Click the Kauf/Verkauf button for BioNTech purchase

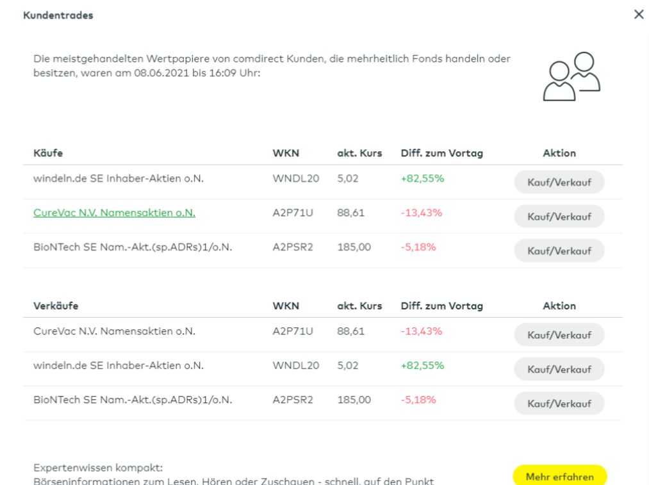pos(559,251)
